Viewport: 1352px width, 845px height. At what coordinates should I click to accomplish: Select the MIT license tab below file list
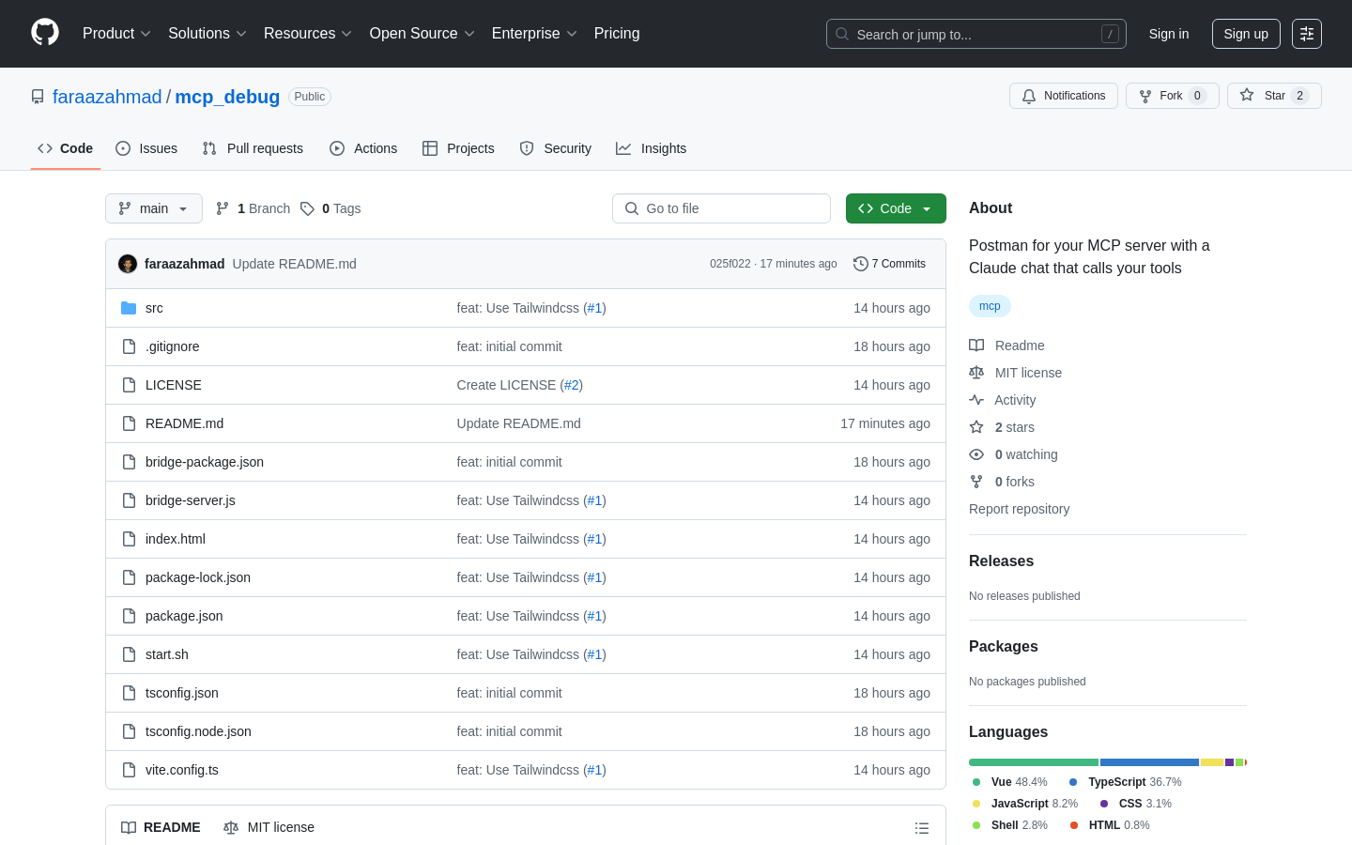coord(269,827)
